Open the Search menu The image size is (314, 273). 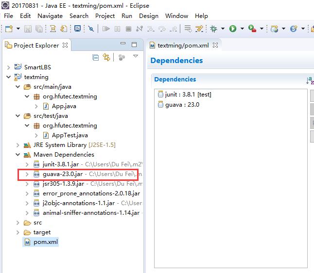tap(79, 16)
